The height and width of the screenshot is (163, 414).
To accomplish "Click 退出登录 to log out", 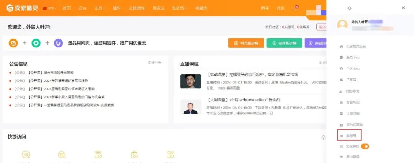I will [353, 156].
